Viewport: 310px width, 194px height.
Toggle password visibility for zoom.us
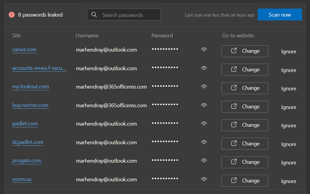click(204, 179)
